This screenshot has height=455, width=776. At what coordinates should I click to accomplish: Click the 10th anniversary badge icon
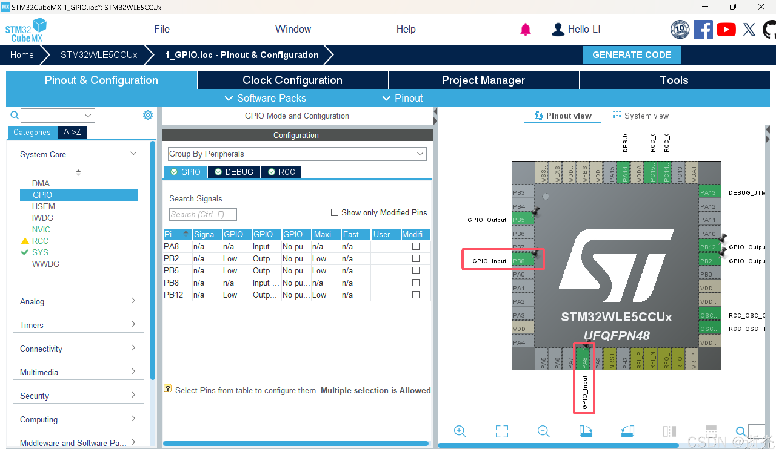[x=680, y=30]
